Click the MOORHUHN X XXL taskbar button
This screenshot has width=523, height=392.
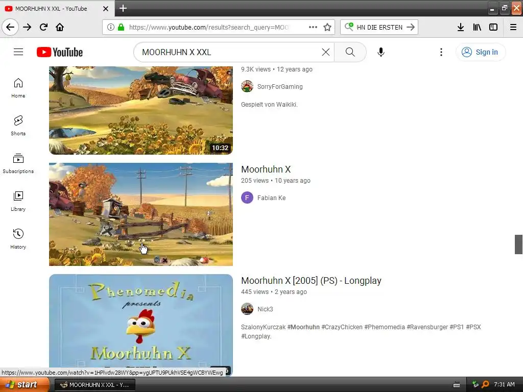[94, 385]
